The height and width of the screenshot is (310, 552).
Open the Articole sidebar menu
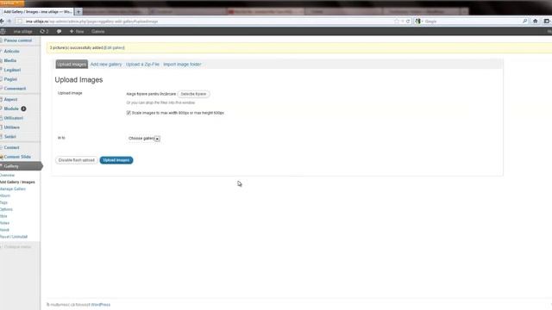[11, 52]
